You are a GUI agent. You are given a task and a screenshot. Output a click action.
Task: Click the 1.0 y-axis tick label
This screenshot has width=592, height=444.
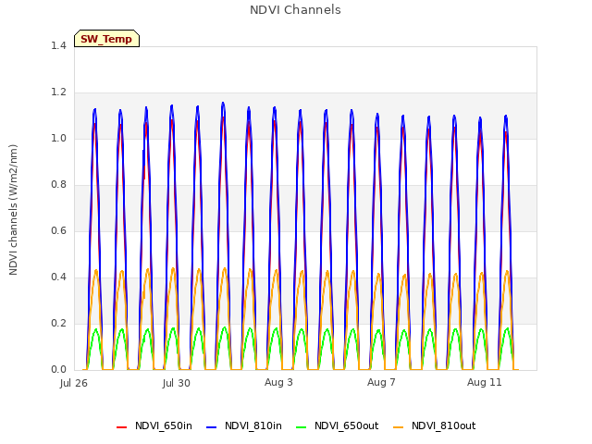(58, 138)
